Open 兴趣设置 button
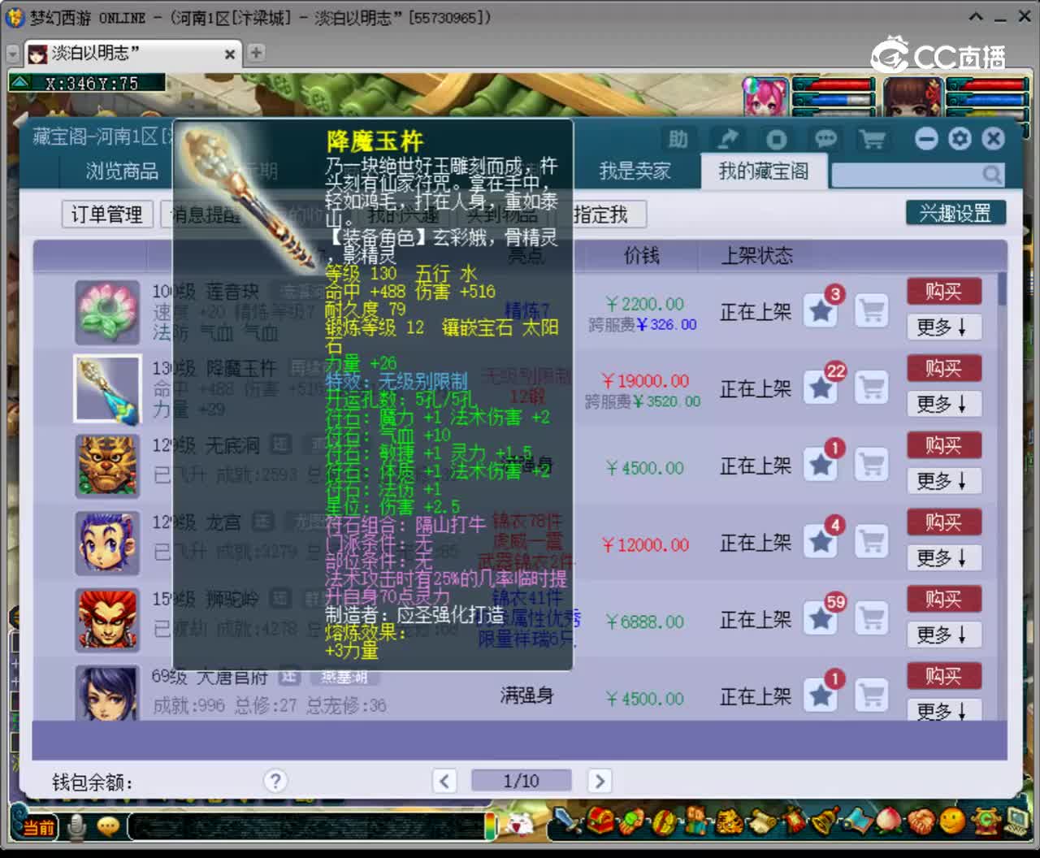Viewport: 1040px width, 858px height. pos(955,213)
